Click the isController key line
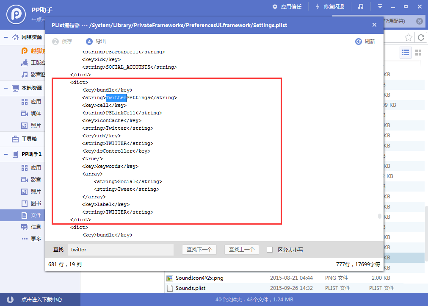 [116, 151]
